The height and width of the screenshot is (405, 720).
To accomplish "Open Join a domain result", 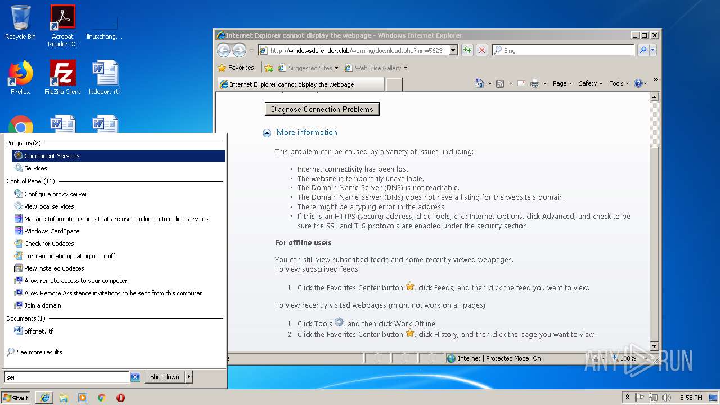I will [x=118, y=305].
